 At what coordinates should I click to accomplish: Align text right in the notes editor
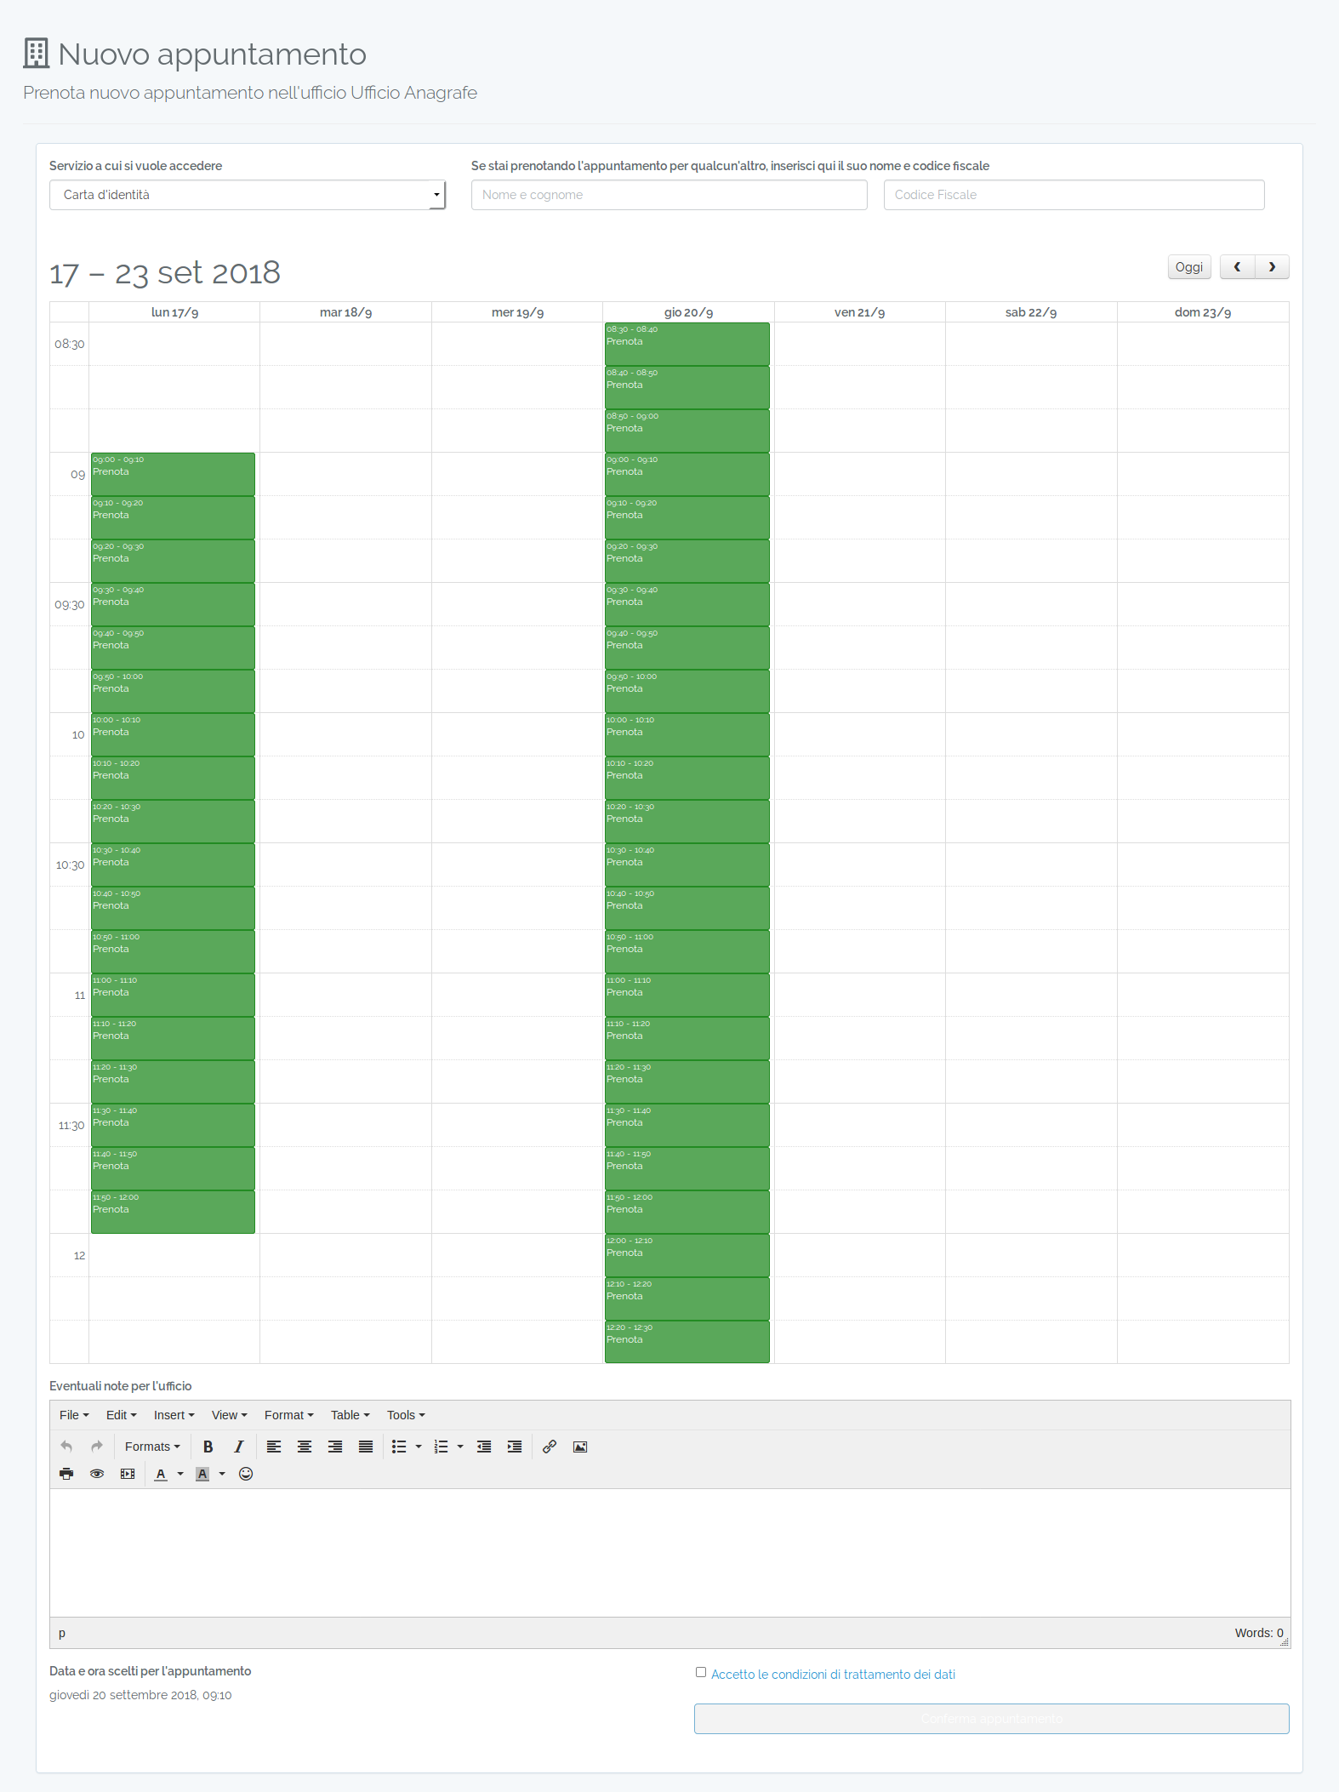point(335,1447)
